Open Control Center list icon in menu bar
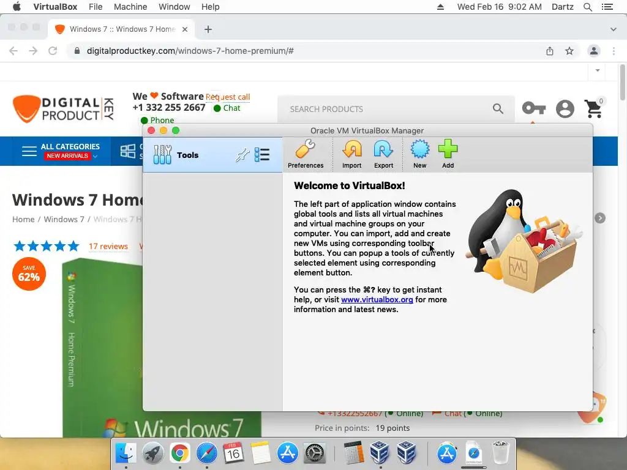This screenshot has height=470, width=627. (607, 7)
